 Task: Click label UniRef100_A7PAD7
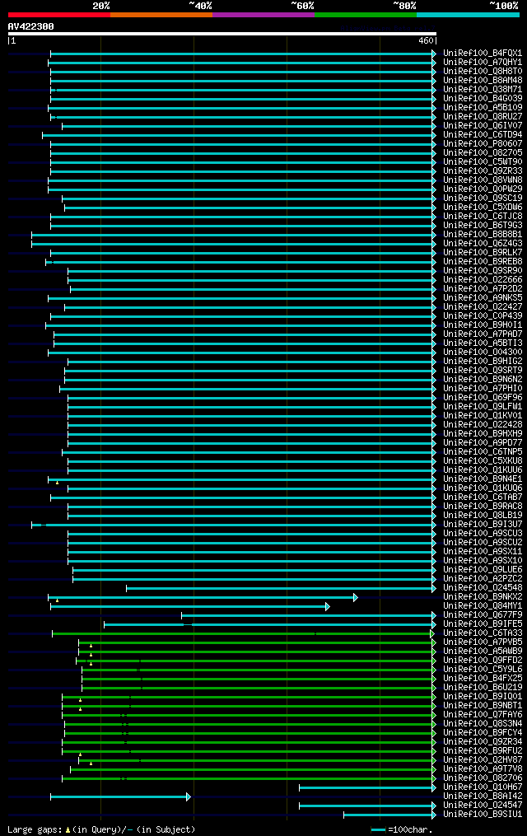click(x=483, y=334)
